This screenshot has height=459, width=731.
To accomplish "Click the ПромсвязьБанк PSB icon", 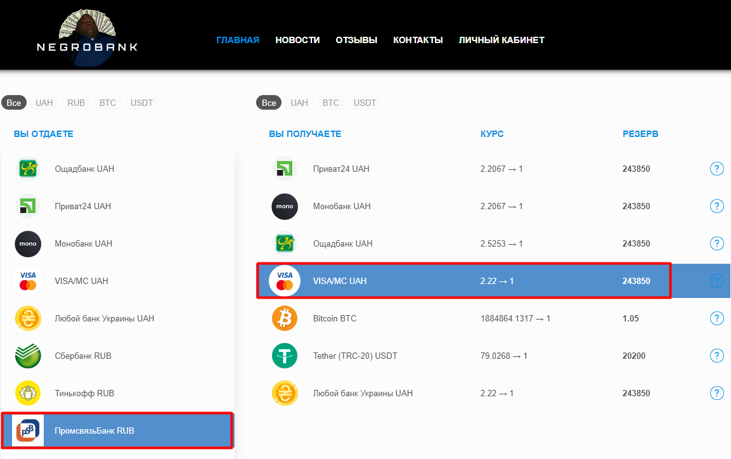I will click(x=28, y=430).
